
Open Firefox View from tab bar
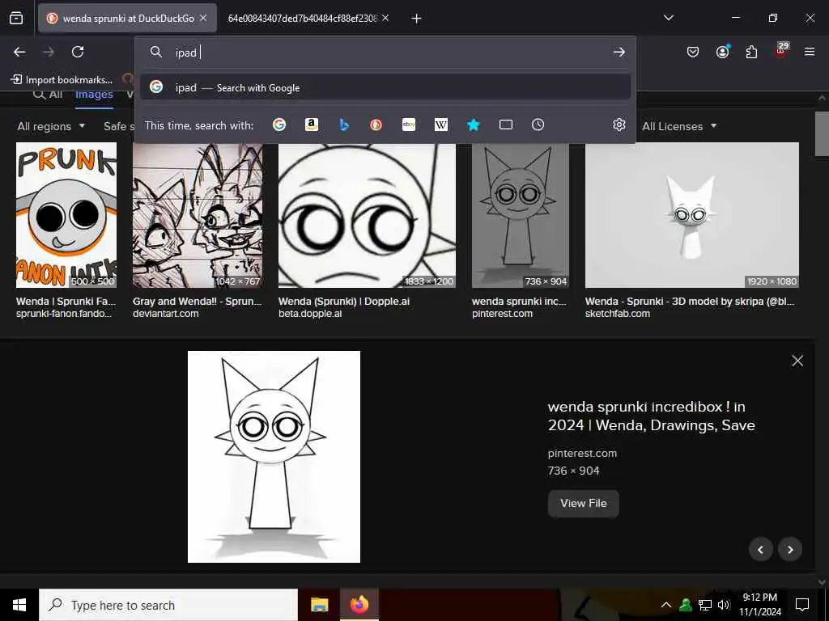[16, 19]
